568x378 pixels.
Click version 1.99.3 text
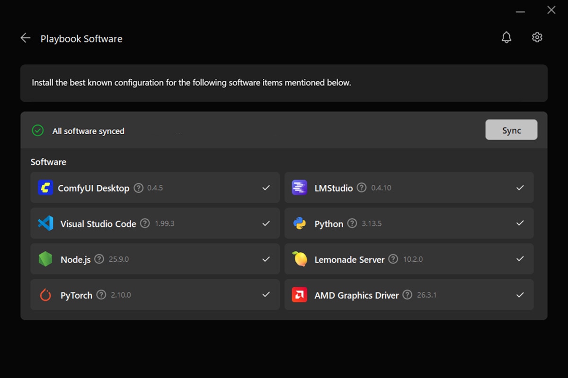click(164, 223)
